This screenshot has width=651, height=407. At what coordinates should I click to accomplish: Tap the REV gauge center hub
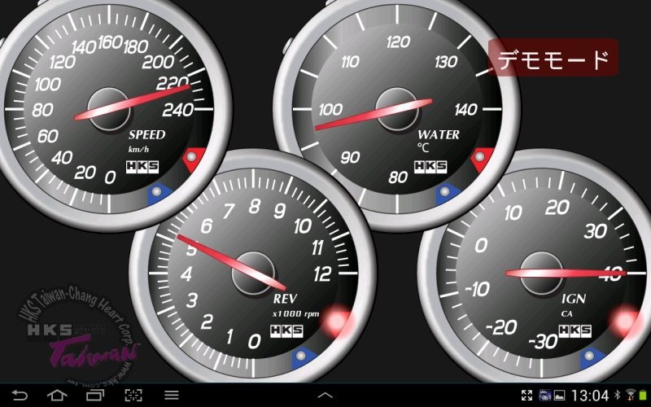tap(253, 274)
